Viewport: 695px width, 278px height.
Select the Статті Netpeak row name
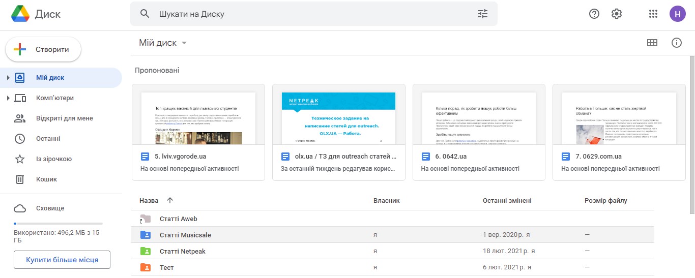[183, 252]
